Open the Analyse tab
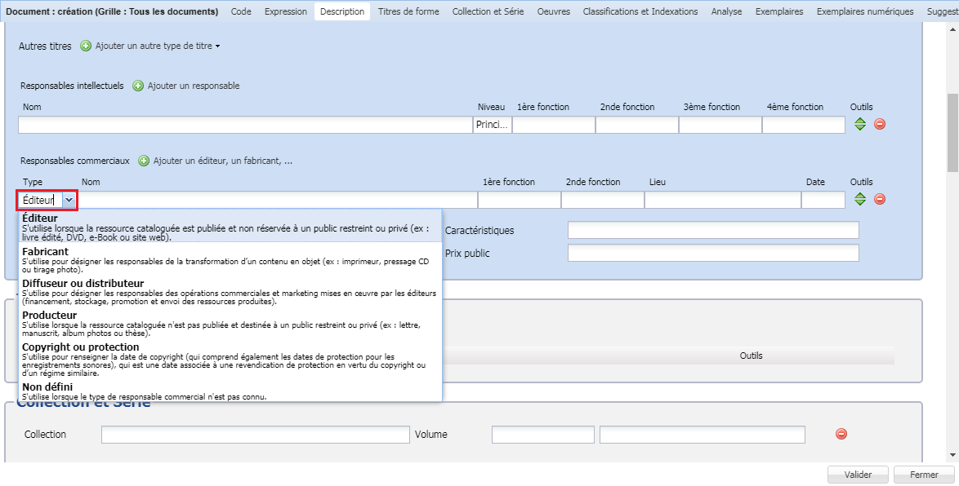Screen dimensions: 959x486 coord(726,11)
